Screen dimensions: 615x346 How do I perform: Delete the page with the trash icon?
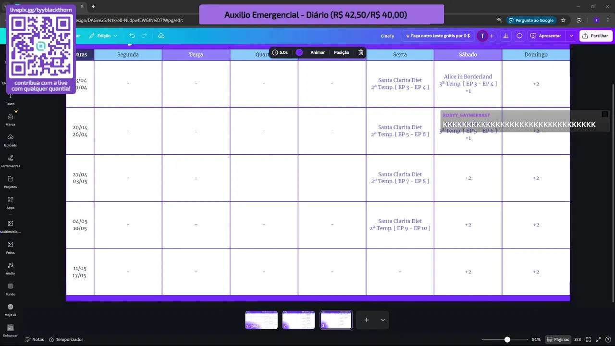point(361,52)
